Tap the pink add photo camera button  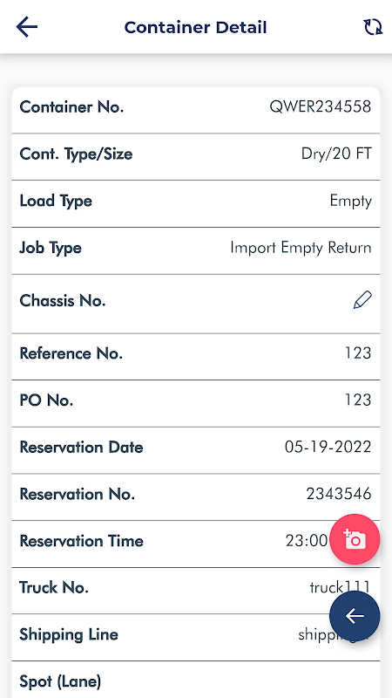point(355,539)
